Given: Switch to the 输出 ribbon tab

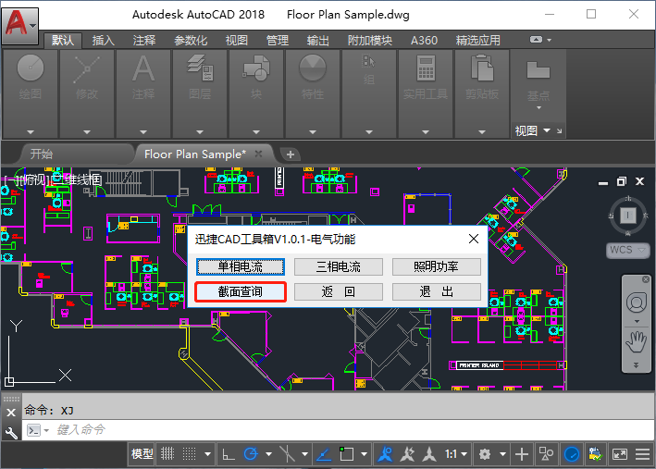Looking at the screenshot, I should click(317, 41).
